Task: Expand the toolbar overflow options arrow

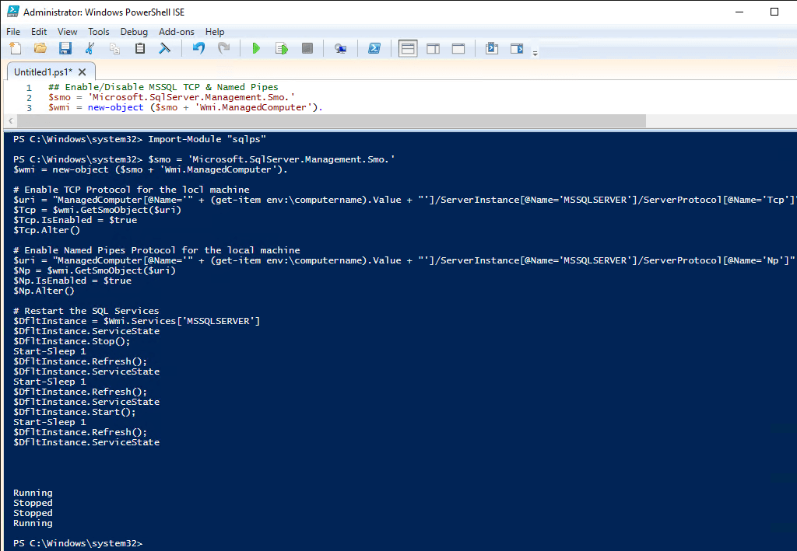Action: tap(535, 53)
